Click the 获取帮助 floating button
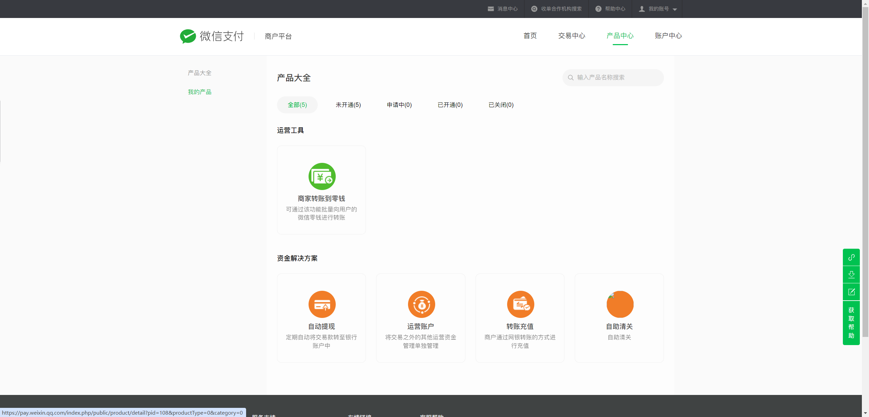The image size is (869, 417). [x=851, y=323]
